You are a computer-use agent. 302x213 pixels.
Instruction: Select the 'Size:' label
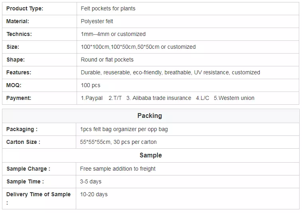[x=13, y=47]
